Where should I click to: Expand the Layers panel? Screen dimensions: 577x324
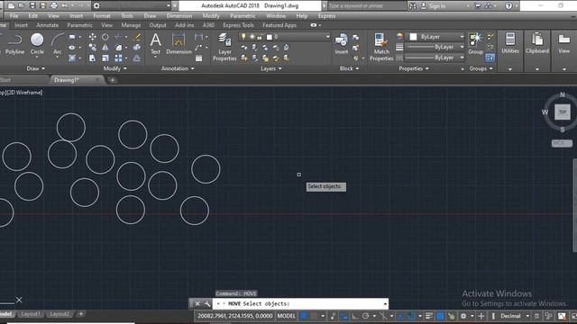pyautogui.click(x=270, y=68)
